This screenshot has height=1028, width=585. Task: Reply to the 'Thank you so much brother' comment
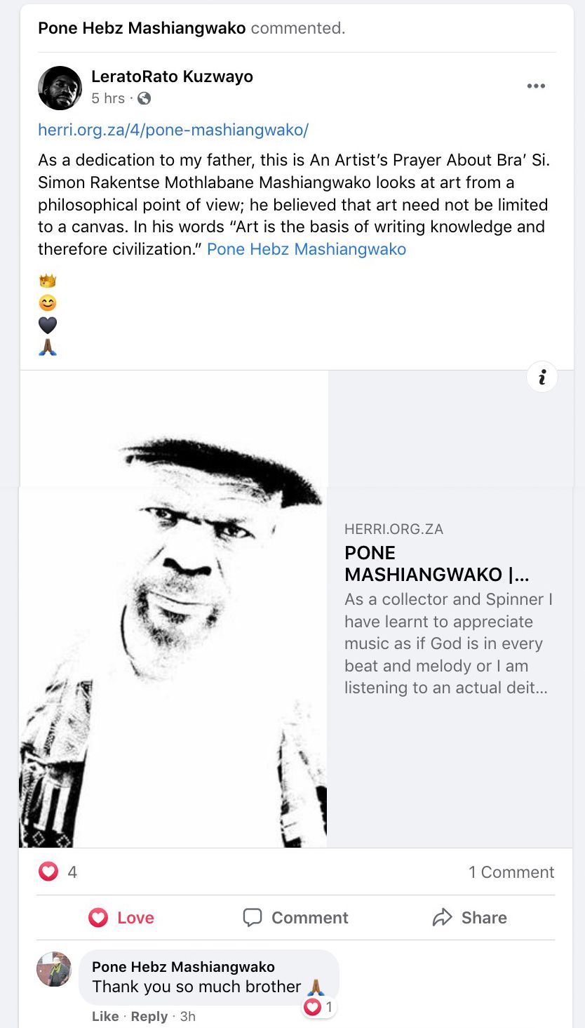tap(149, 1016)
